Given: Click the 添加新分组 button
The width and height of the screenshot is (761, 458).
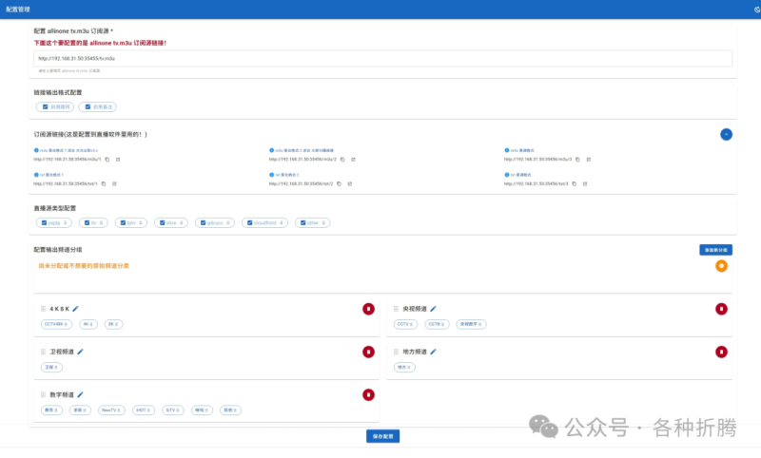Looking at the screenshot, I should point(714,250).
